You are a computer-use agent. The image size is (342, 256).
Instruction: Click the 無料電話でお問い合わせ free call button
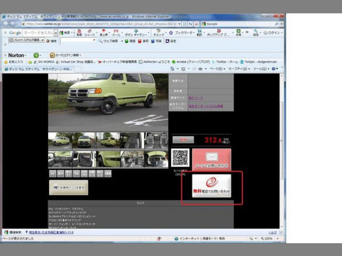point(211,186)
